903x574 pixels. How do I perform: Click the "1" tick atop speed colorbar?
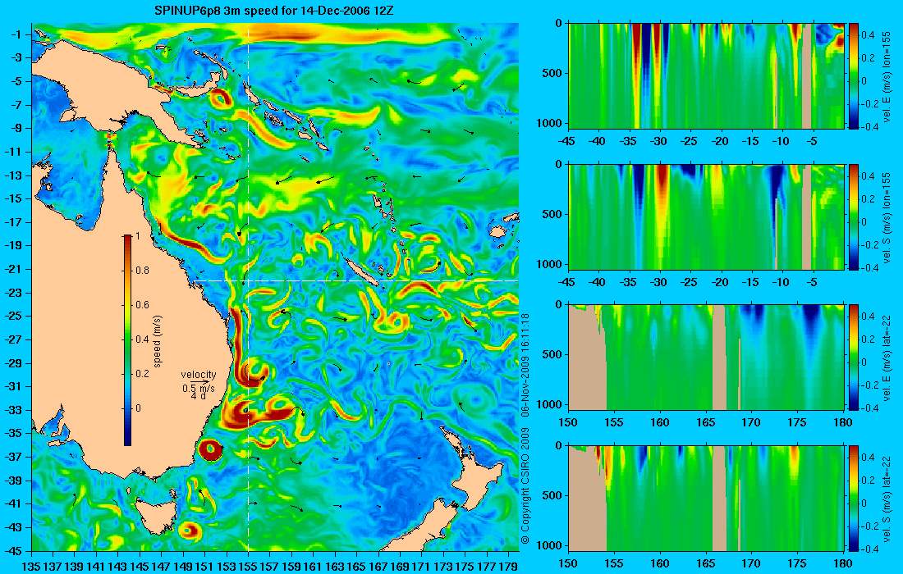[x=137, y=236]
